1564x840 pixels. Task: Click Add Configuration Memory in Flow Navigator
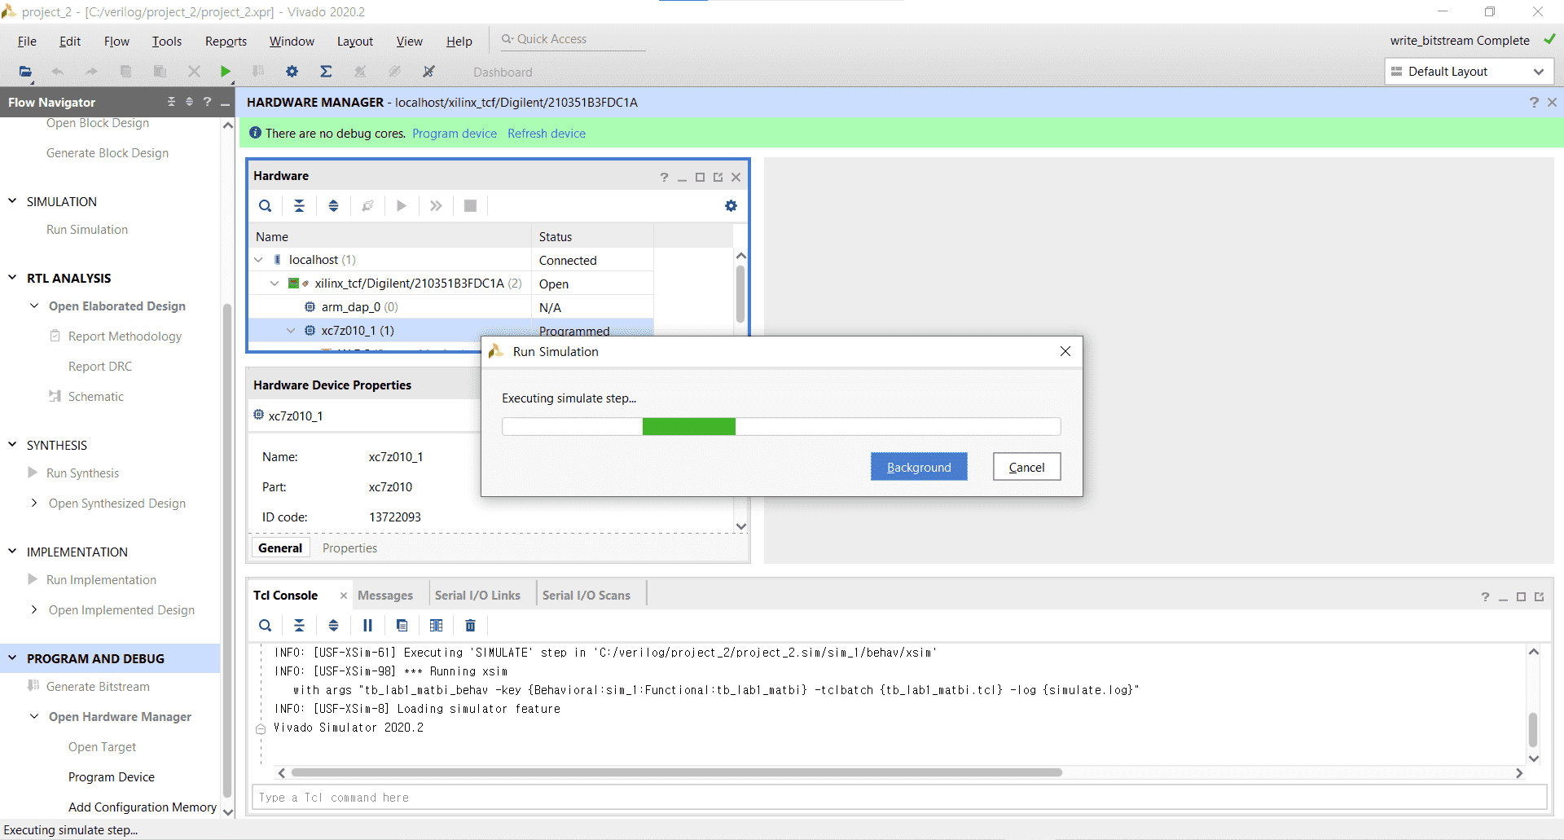pos(143,807)
